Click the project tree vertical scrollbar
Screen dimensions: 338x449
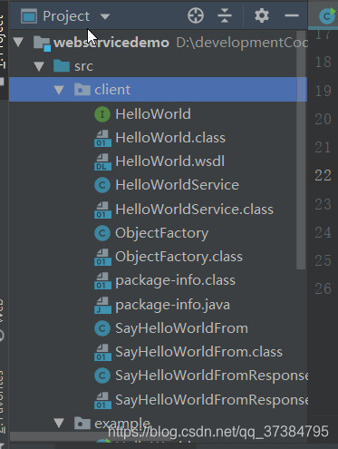click(x=301, y=150)
